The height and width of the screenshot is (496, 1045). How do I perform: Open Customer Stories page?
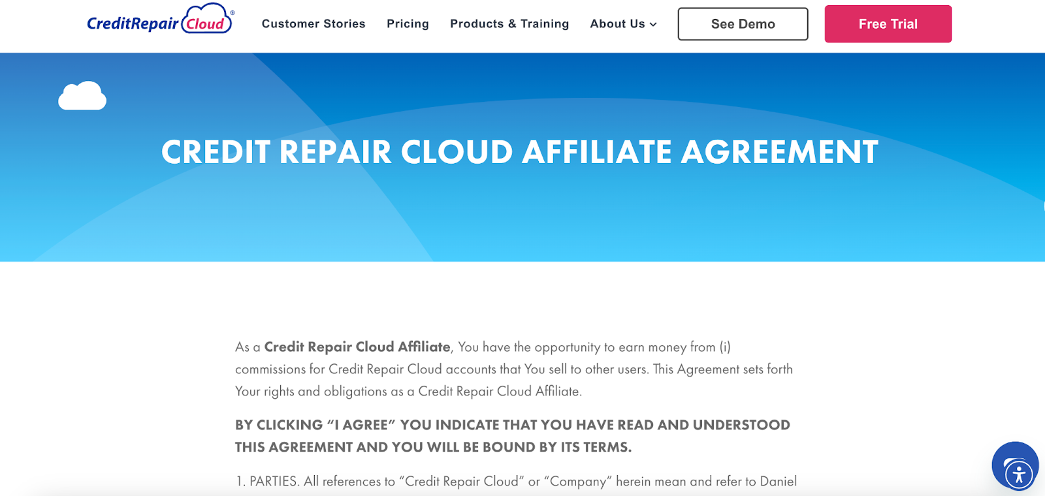(x=313, y=23)
